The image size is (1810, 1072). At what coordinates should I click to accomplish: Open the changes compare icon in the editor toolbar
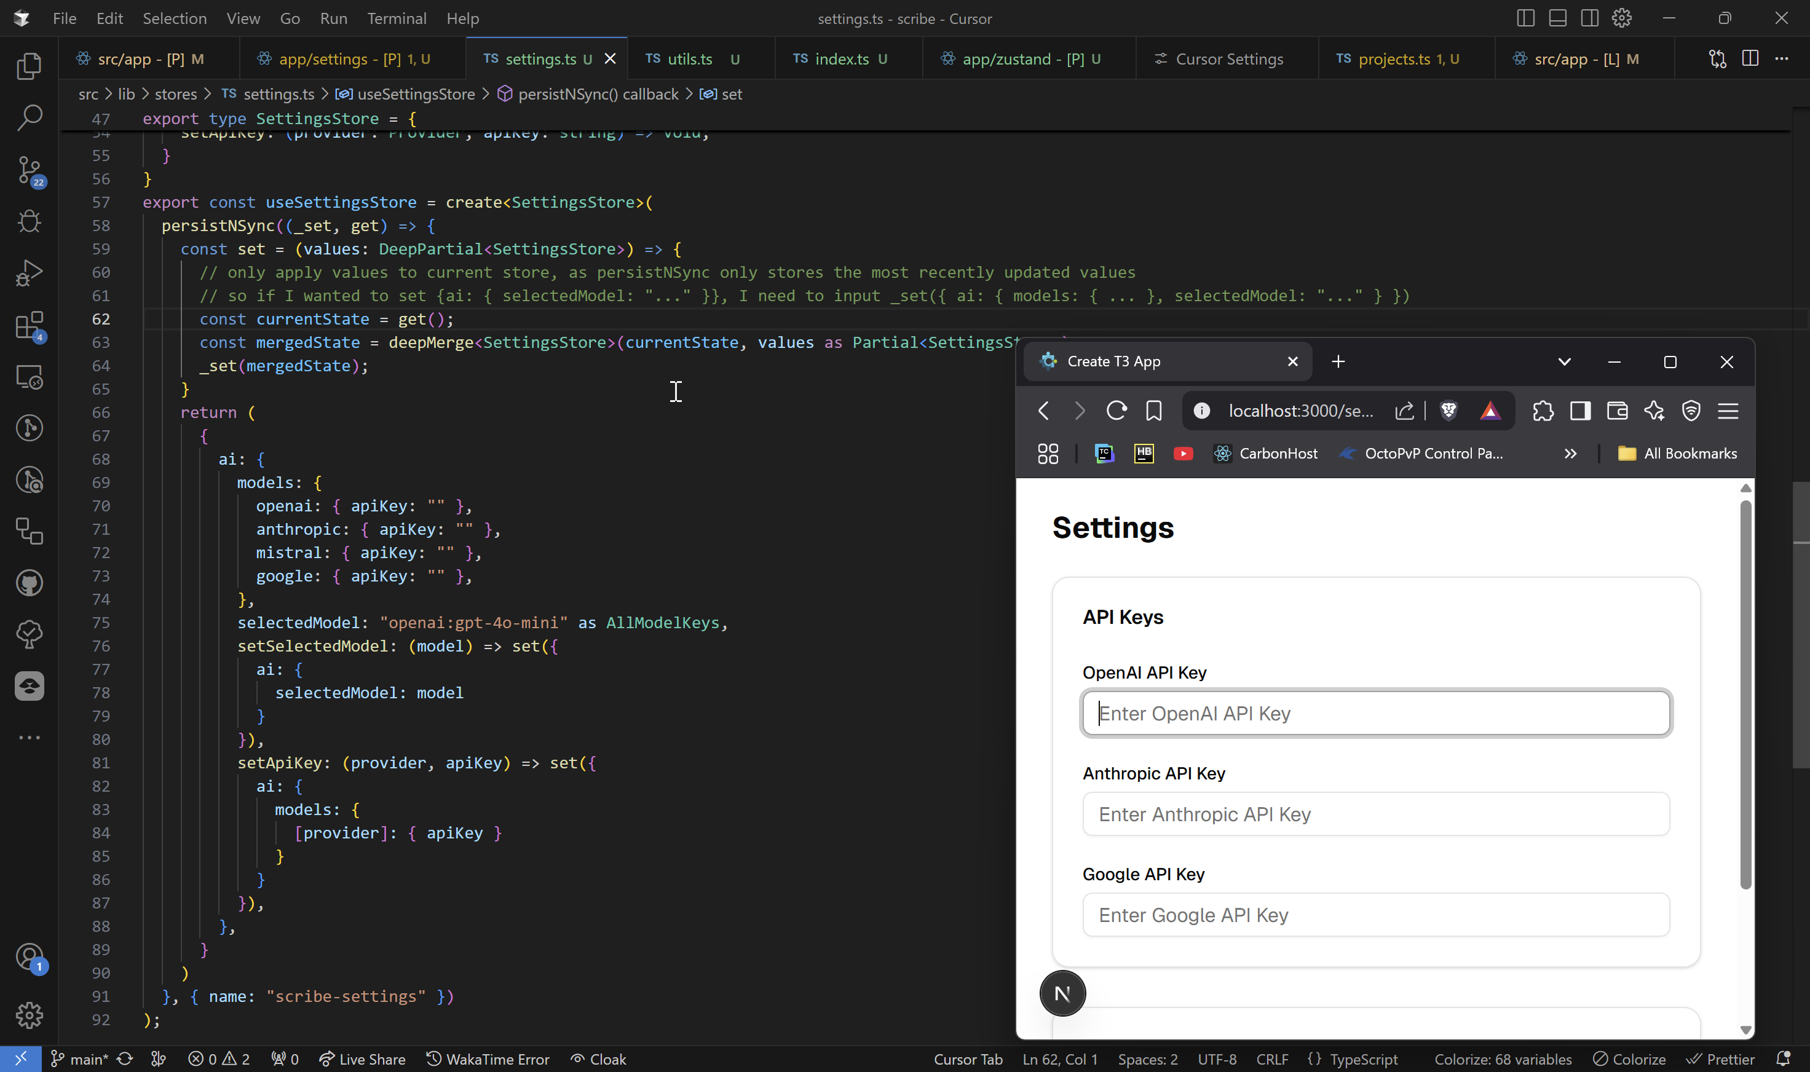1718,58
